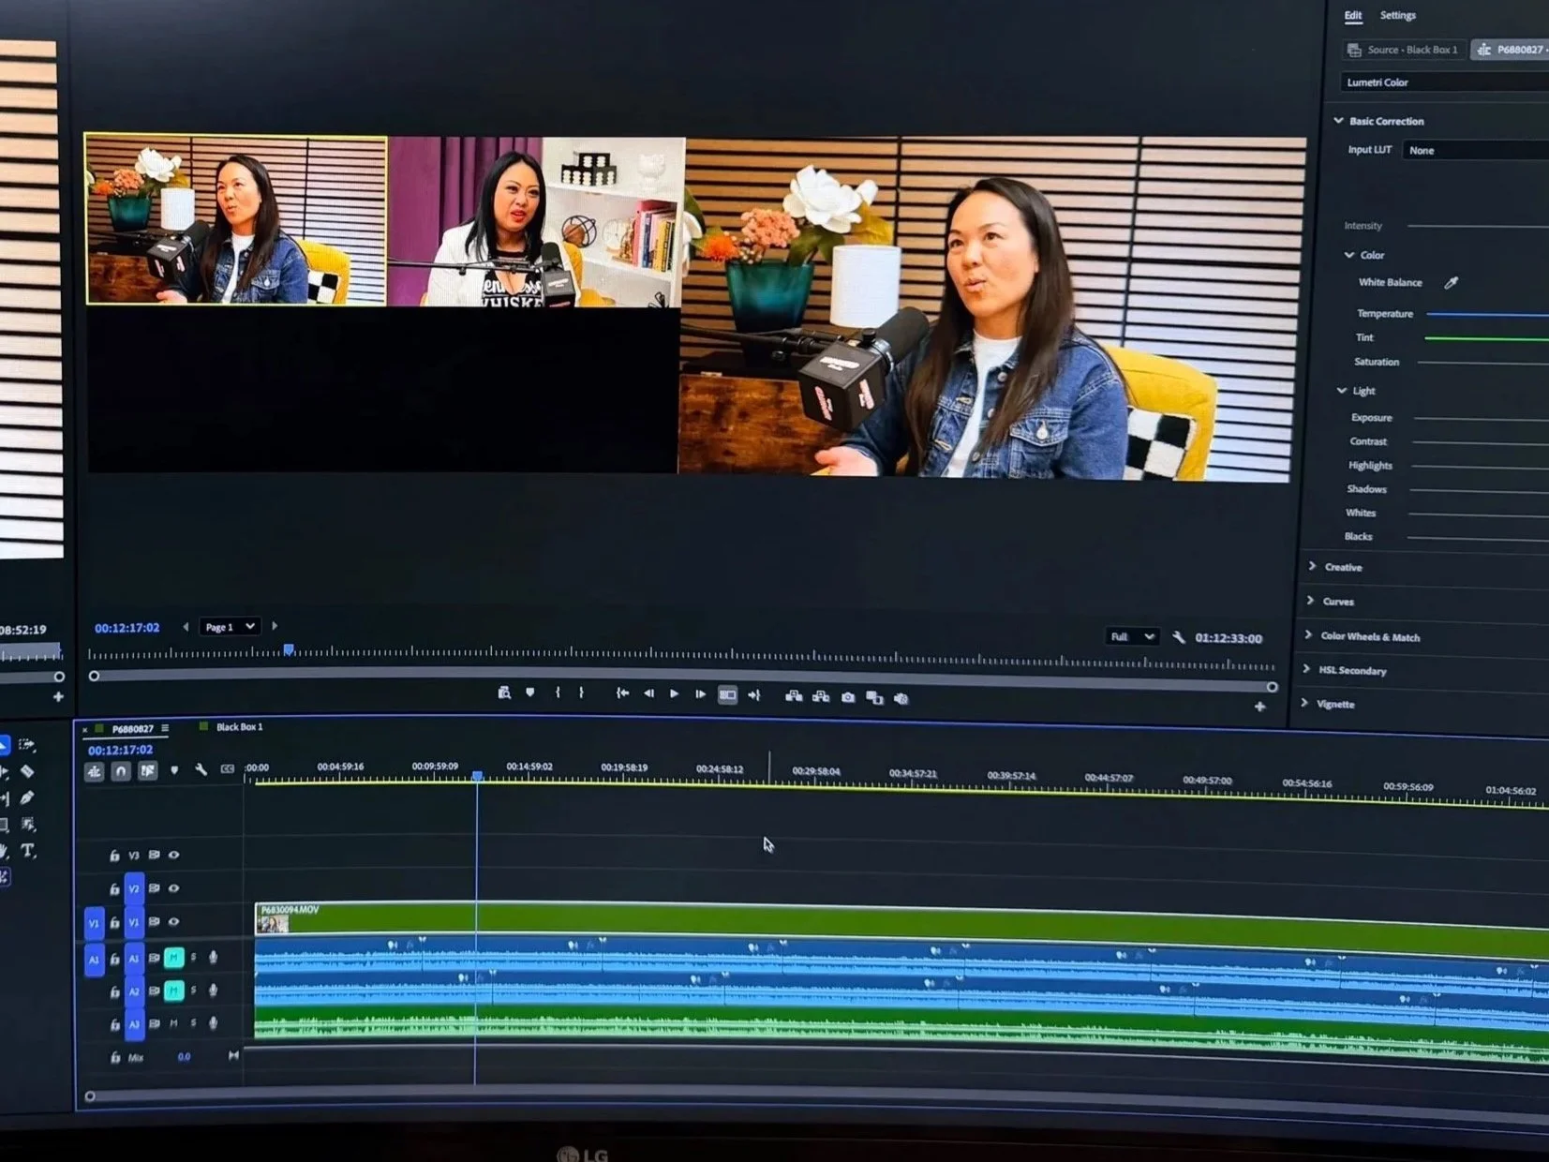Toggle the timeline snap magnet icon
Image resolution: width=1549 pixels, height=1162 pixels.
click(x=121, y=771)
